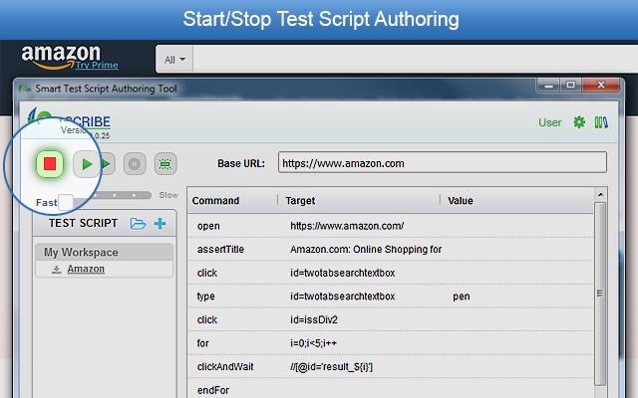Click the Value column header
The image size is (638, 398).
click(x=461, y=201)
